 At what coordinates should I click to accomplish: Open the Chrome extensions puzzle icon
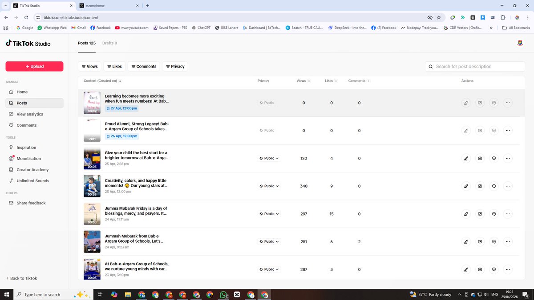[x=503, y=17]
